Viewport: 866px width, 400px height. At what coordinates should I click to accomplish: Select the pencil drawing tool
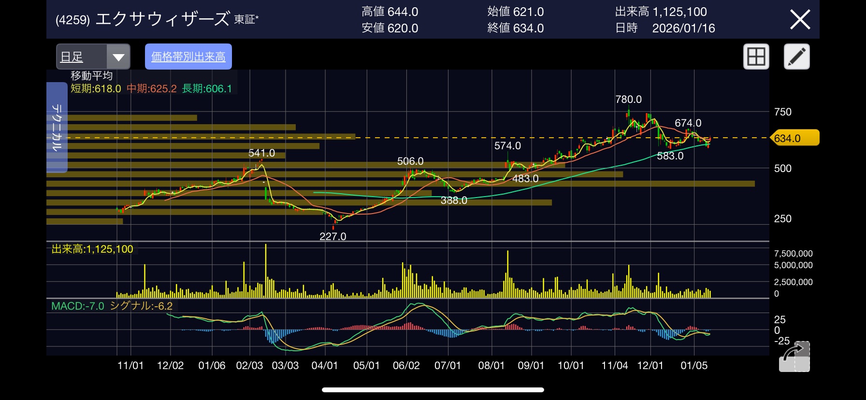click(x=796, y=57)
